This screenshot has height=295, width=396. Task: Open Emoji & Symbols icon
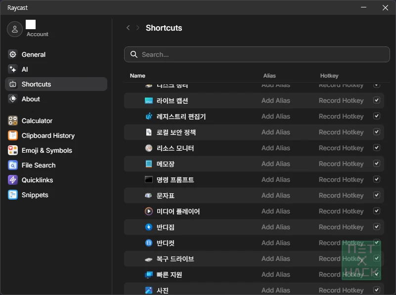(13, 150)
